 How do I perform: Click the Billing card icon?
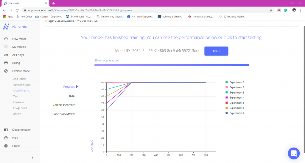point(6,63)
